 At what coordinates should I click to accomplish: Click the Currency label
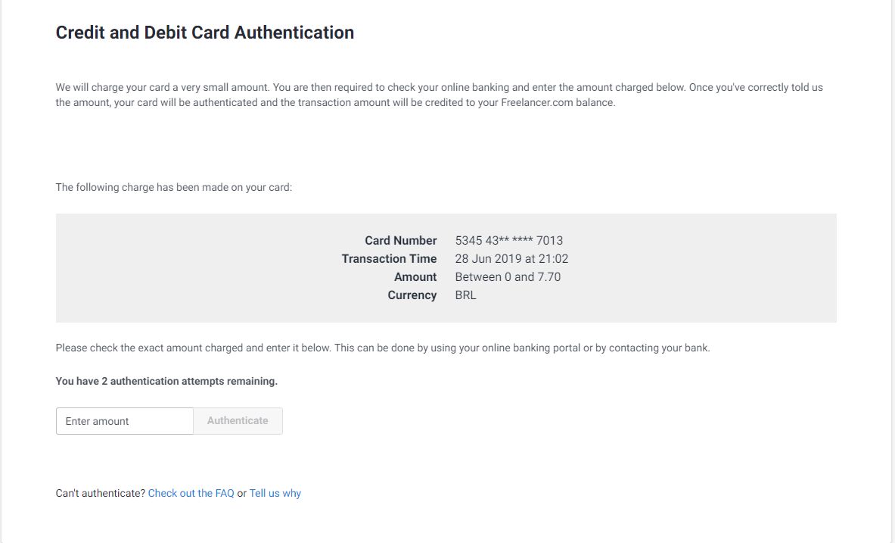[412, 295]
